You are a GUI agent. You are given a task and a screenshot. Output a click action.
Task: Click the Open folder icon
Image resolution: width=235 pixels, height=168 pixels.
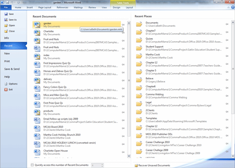coord(6,25)
